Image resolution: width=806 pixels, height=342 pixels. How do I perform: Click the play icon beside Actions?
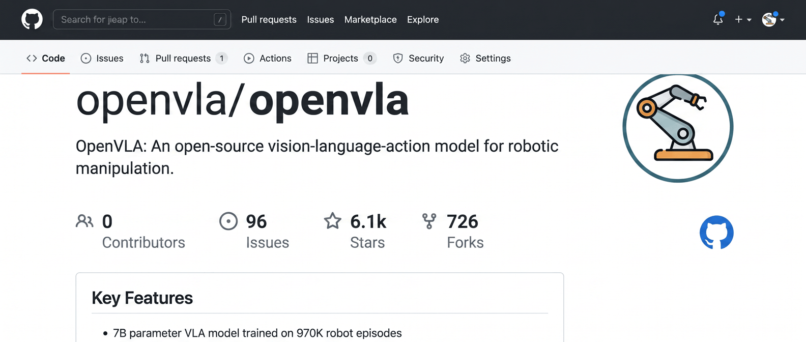249,59
